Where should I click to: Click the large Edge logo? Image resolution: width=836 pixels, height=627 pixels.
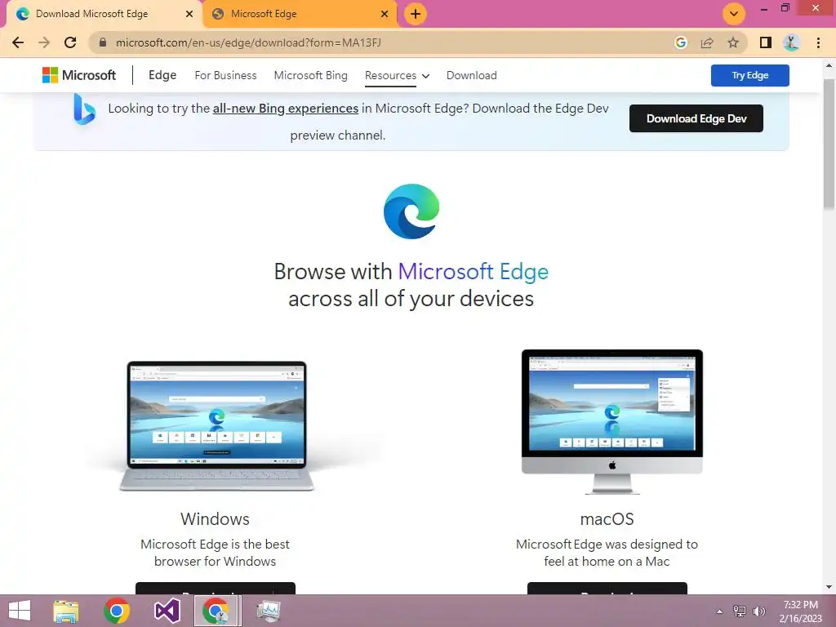coord(411,211)
